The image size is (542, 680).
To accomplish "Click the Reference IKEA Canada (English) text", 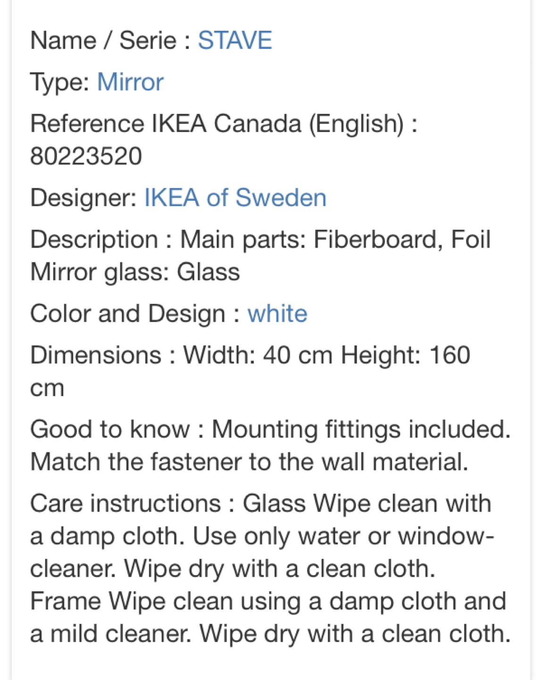I will [x=217, y=124].
